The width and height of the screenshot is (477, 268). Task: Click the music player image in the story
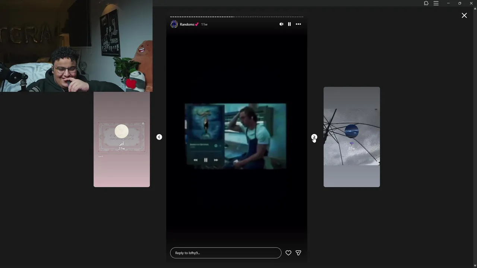(236, 136)
